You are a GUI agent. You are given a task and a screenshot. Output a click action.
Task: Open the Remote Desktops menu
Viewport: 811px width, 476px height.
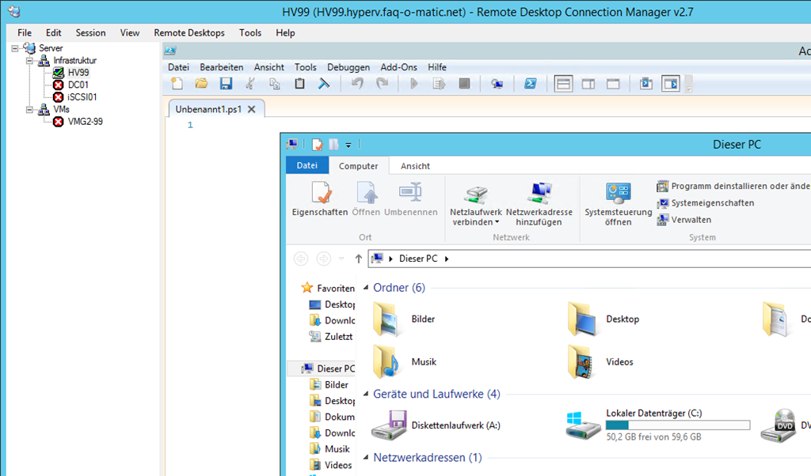[189, 32]
